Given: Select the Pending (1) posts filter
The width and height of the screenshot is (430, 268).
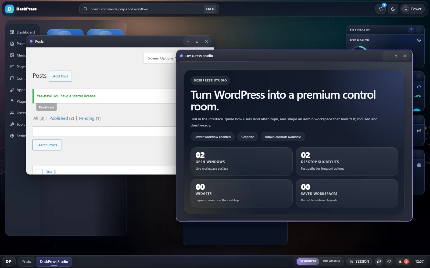Looking at the screenshot, I should (x=90, y=118).
